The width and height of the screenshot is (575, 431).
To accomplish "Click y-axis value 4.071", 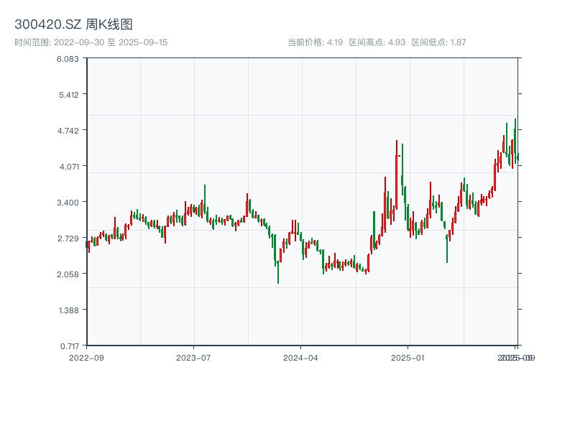I will 69,167.
